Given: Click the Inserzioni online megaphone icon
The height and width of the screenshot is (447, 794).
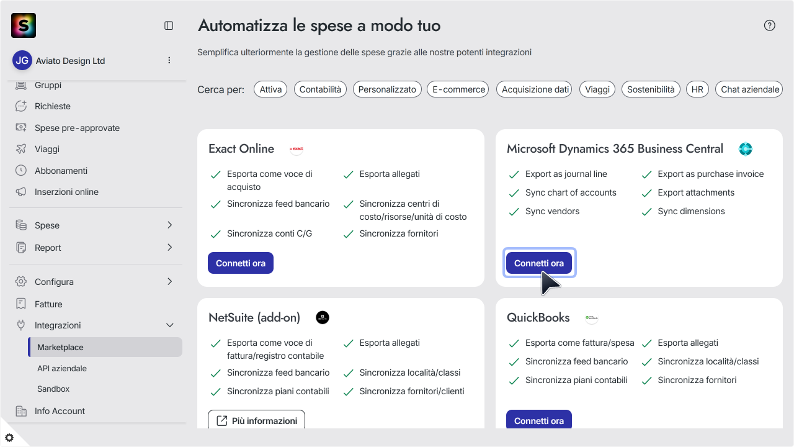Looking at the screenshot, I should [x=21, y=192].
